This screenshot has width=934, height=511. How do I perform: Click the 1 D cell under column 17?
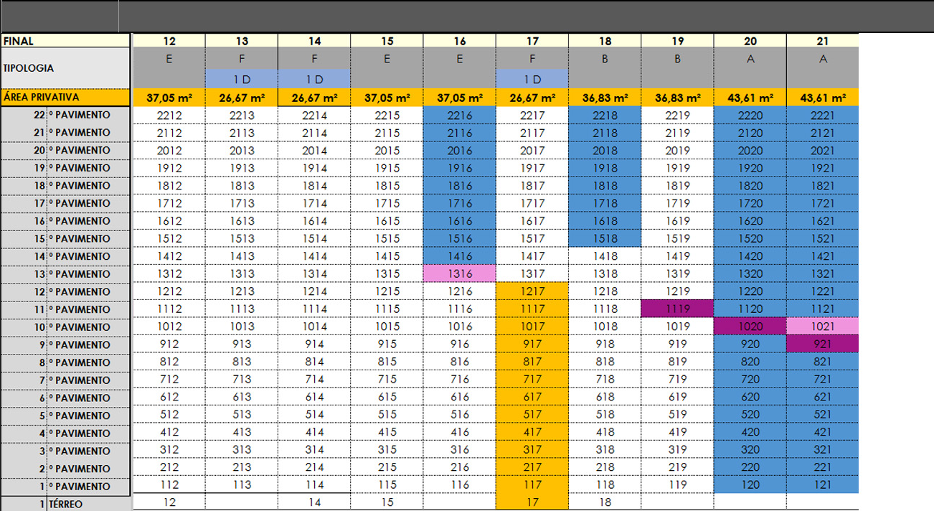tap(532, 78)
